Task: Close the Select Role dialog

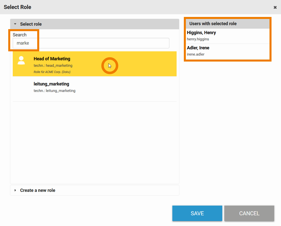Action: point(275,7)
